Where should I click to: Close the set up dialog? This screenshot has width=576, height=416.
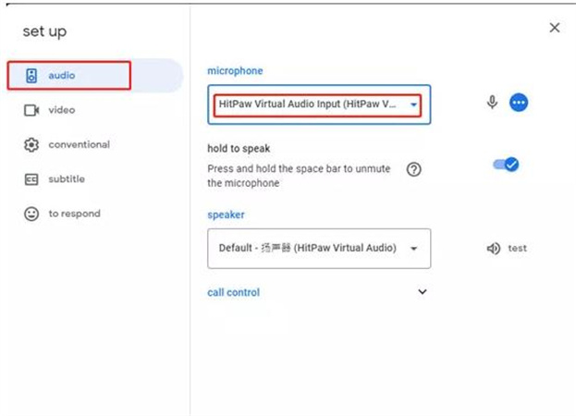[x=555, y=28]
